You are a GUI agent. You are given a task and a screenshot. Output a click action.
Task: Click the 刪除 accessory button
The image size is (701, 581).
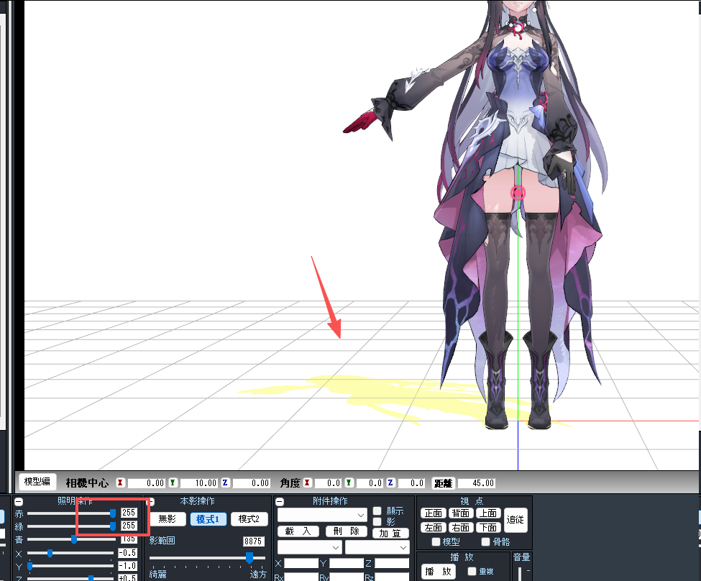pos(347,531)
